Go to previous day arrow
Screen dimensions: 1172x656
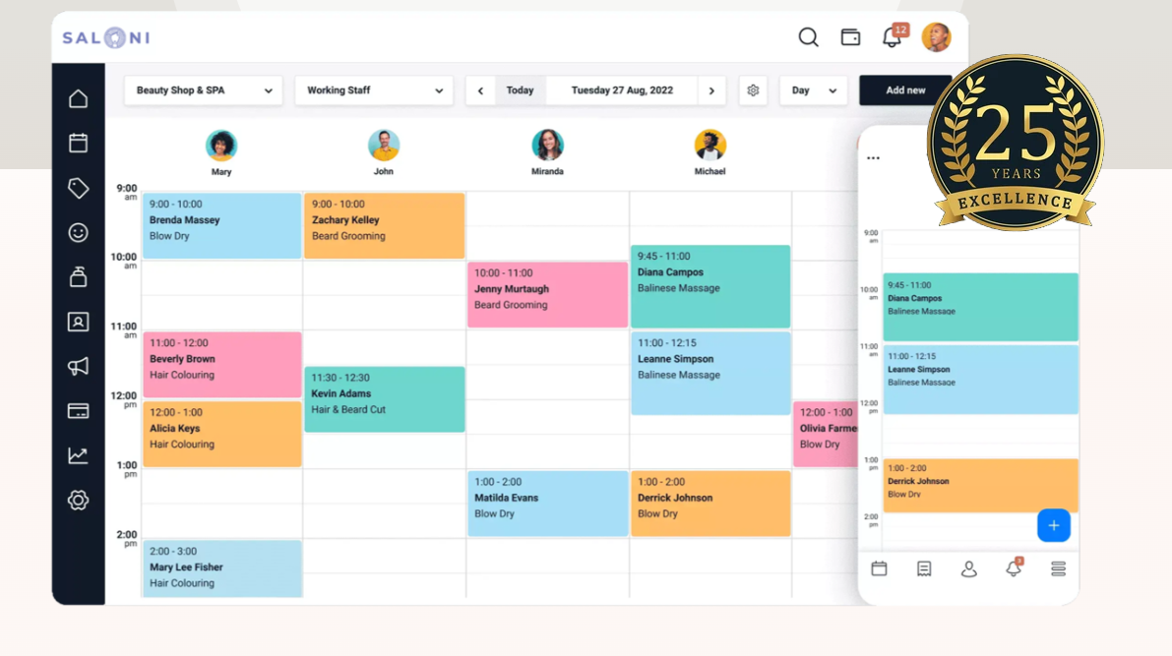click(480, 90)
